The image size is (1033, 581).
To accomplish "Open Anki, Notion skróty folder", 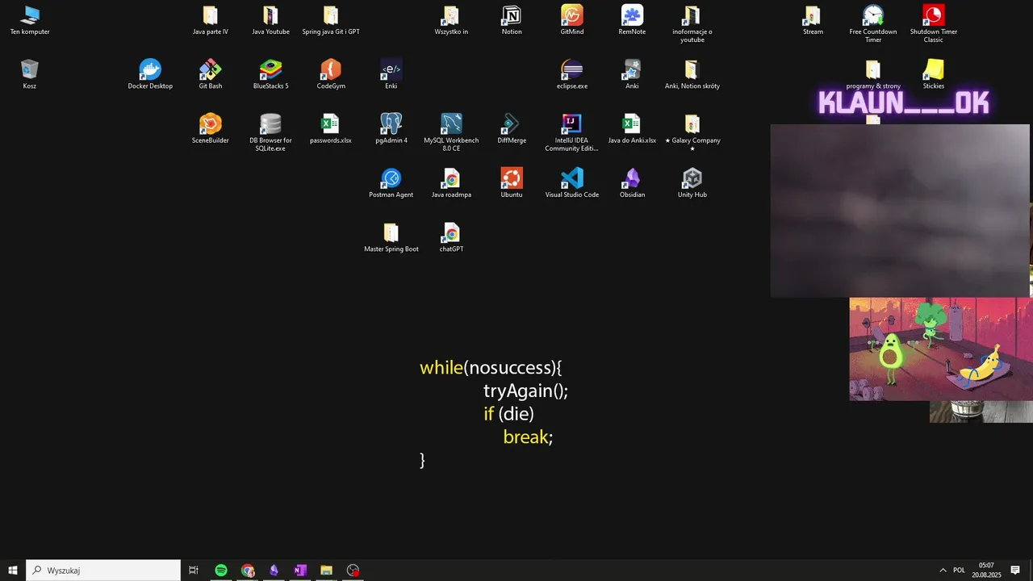I will (x=692, y=74).
